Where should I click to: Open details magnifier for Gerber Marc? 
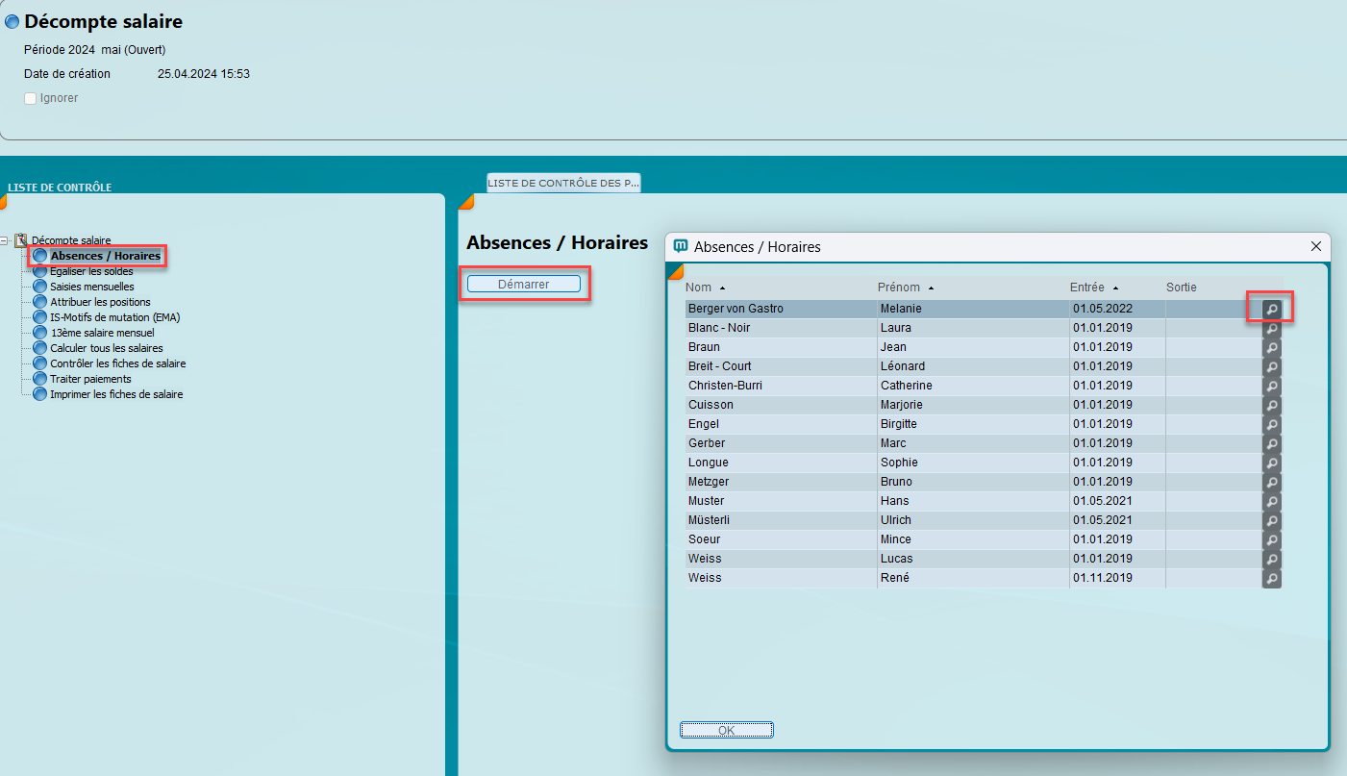(x=1271, y=443)
